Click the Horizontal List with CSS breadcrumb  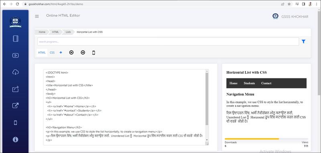coord(89,32)
